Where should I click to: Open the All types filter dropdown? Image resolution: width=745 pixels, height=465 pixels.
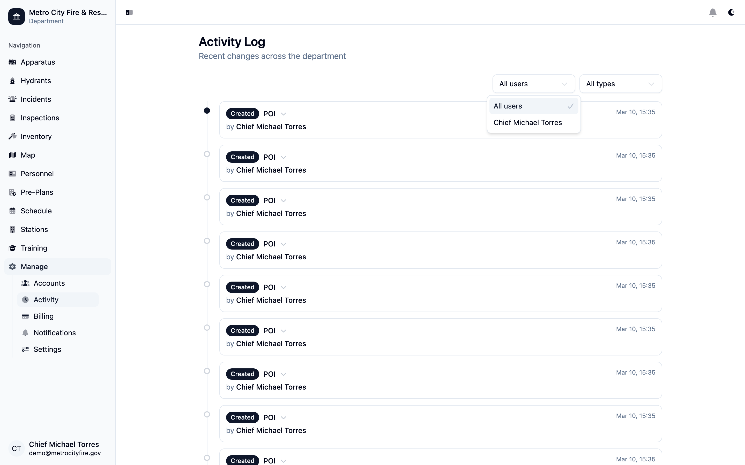click(620, 84)
